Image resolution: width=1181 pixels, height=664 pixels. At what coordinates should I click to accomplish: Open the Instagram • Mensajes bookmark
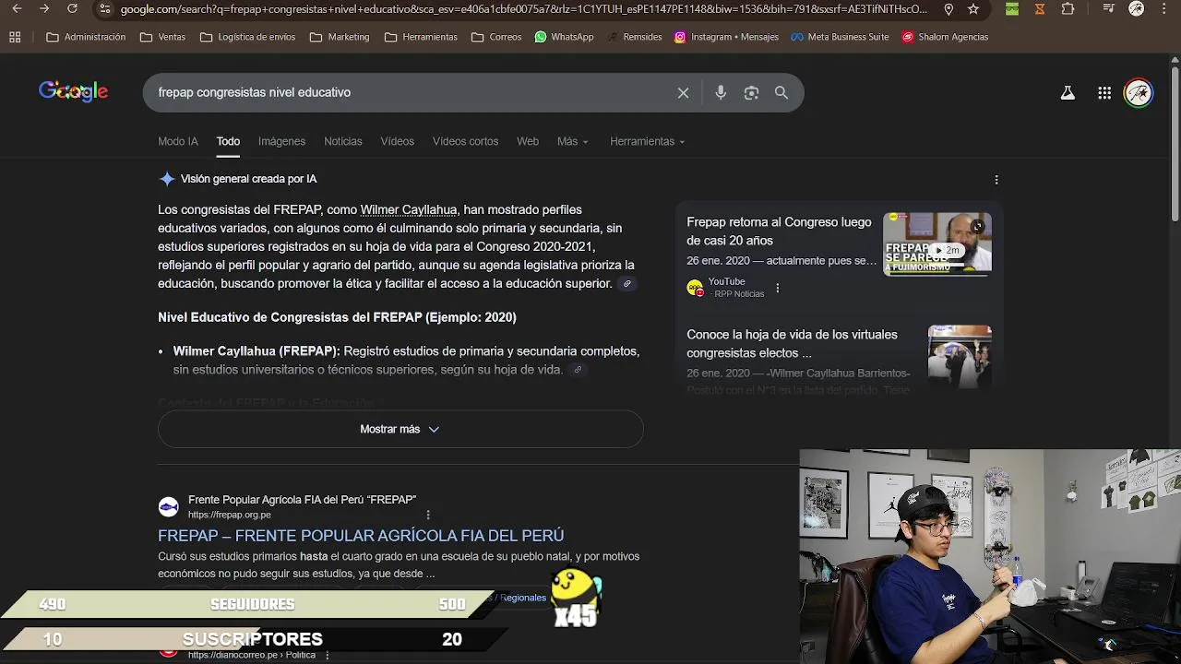tap(726, 37)
